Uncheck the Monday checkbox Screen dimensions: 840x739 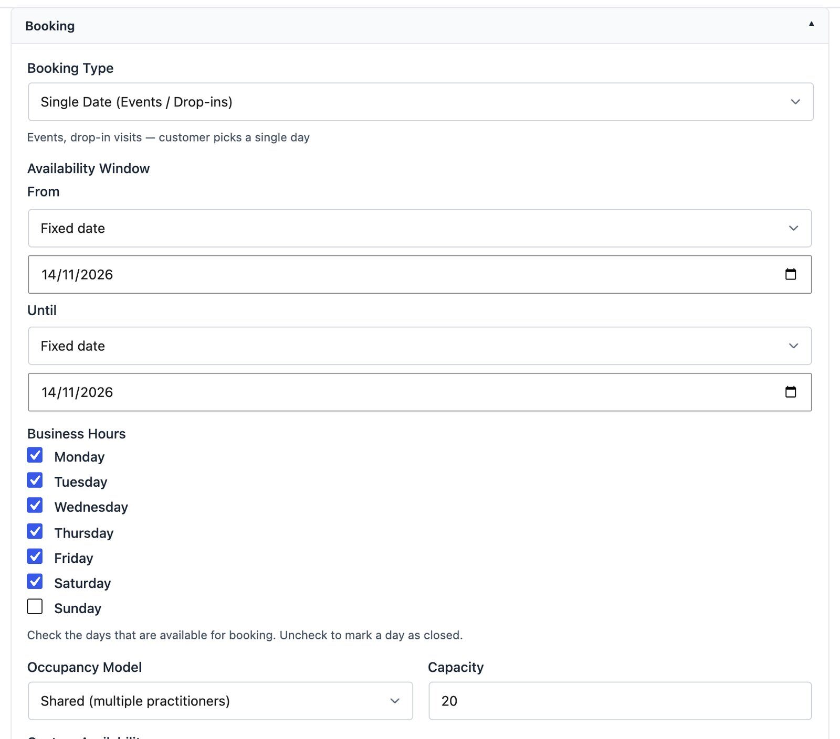pyautogui.click(x=35, y=455)
